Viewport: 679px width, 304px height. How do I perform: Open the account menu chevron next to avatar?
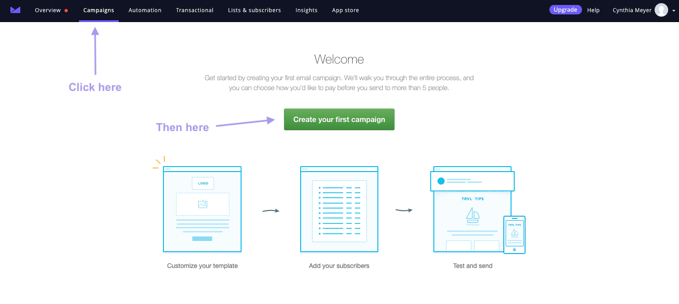pos(673,11)
